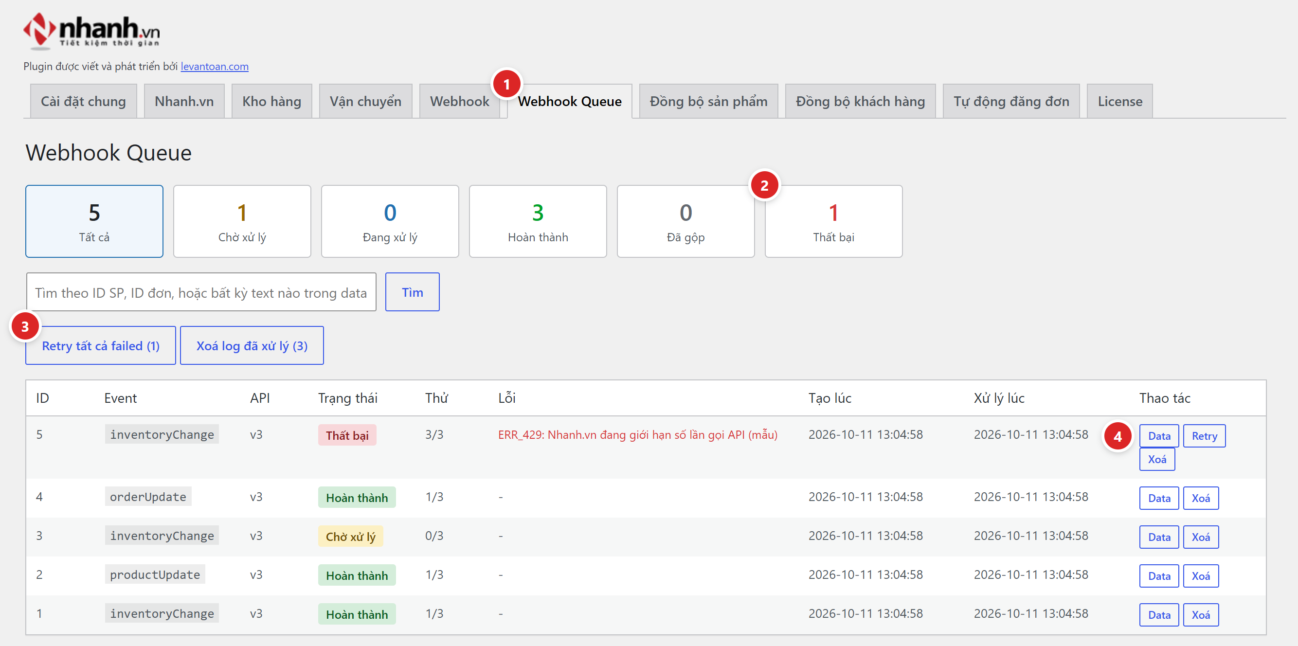Filter queue by Chờ xử lý card
Image resolution: width=1298 pixels, height=646 pixels.
click(242, 221)
